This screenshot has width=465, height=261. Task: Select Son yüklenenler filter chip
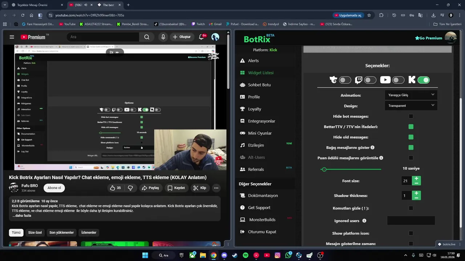(x=62, y=232)
